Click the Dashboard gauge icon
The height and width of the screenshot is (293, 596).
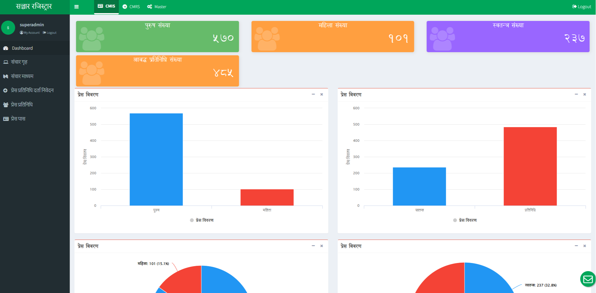[6, 48]
